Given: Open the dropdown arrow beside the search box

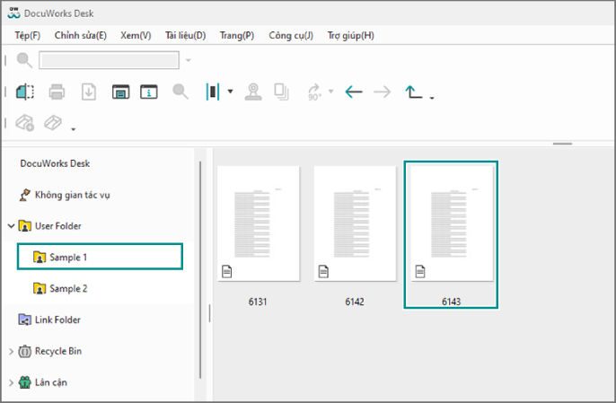Looking at the screenshot, I should [189, 60].
